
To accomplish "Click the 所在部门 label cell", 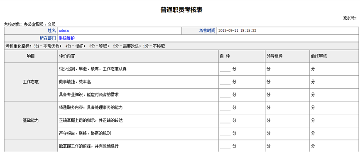I will click(x=31, y=38).
